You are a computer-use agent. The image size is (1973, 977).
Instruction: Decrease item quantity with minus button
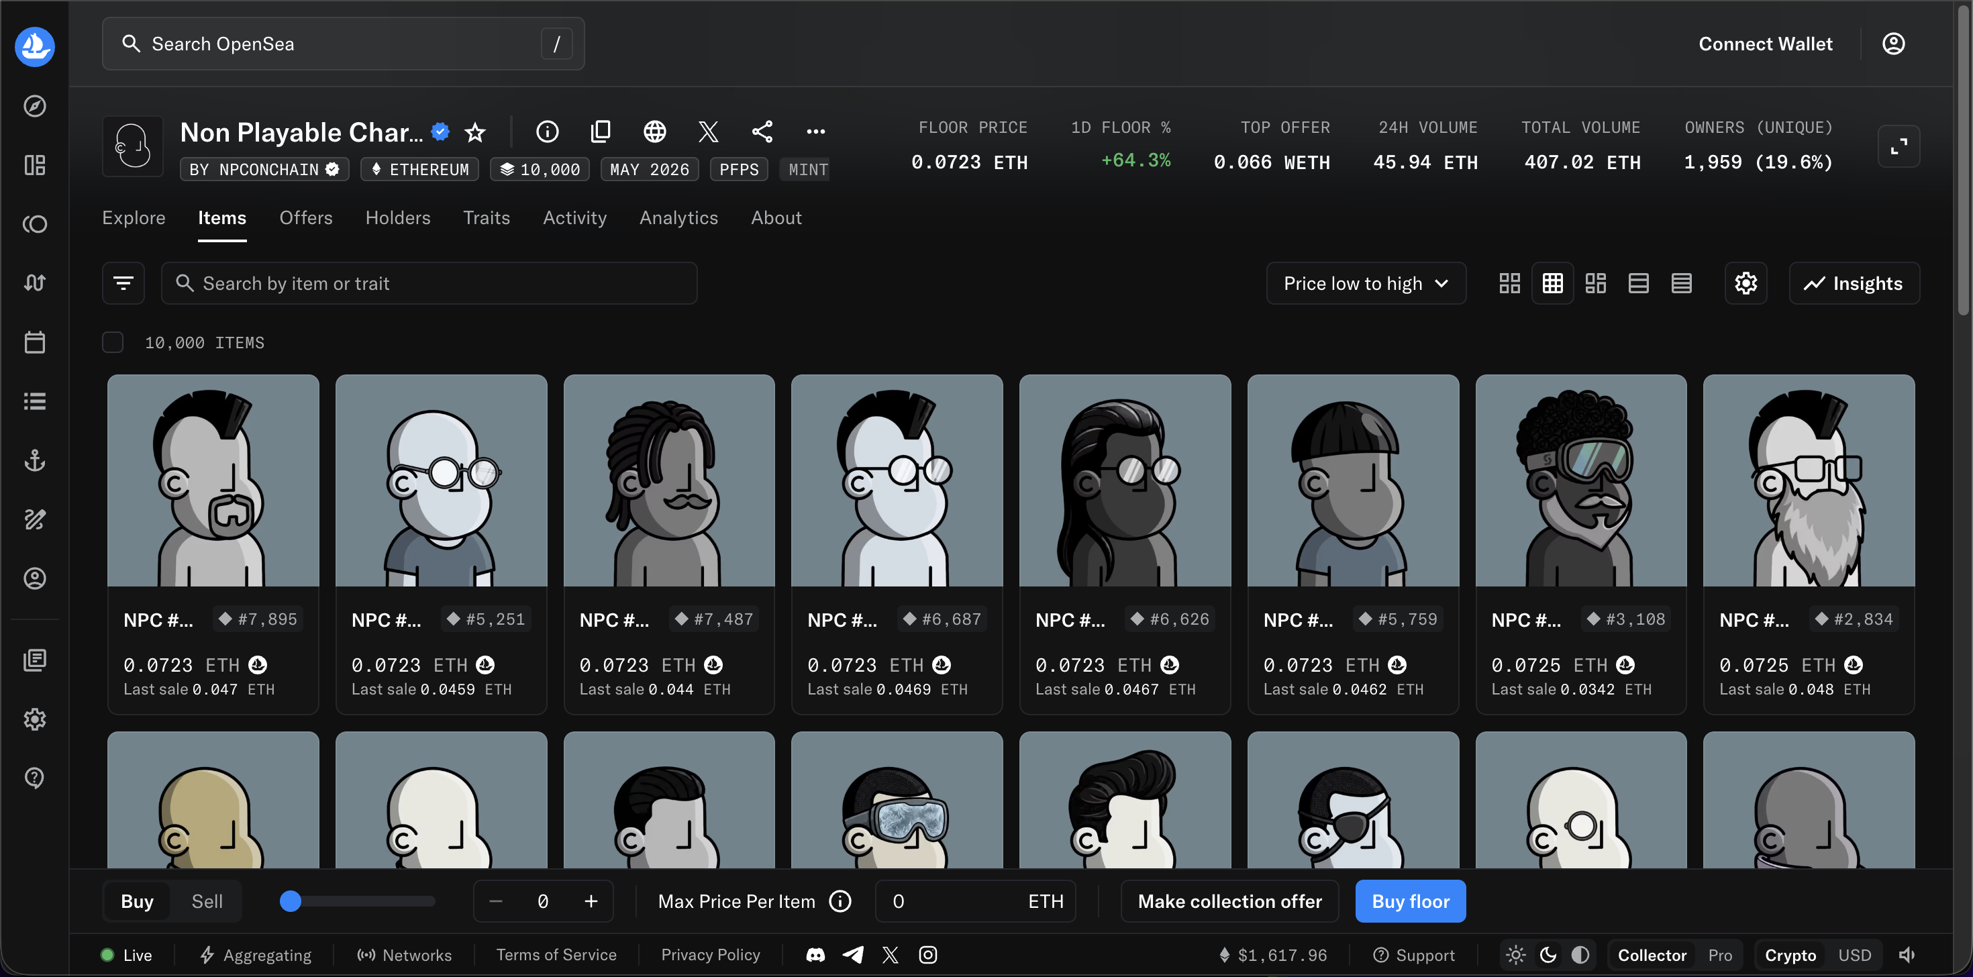[x=495, y=901]
